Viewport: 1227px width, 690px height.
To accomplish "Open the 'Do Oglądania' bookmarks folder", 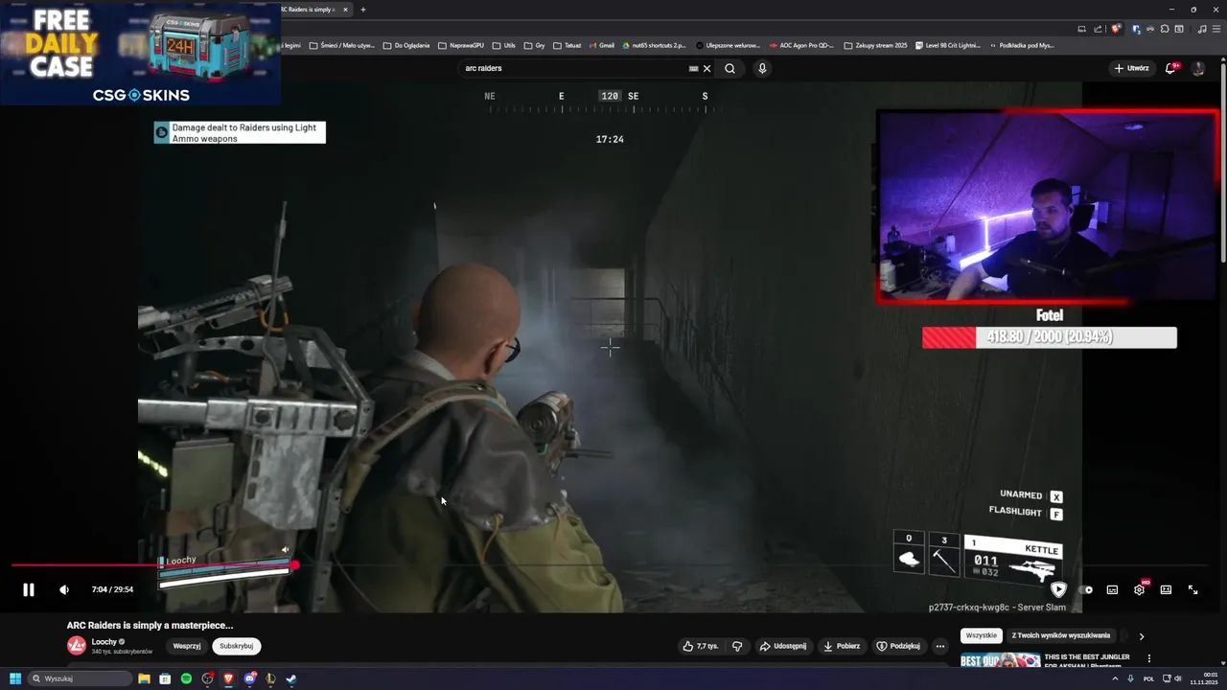I will 405,45.
